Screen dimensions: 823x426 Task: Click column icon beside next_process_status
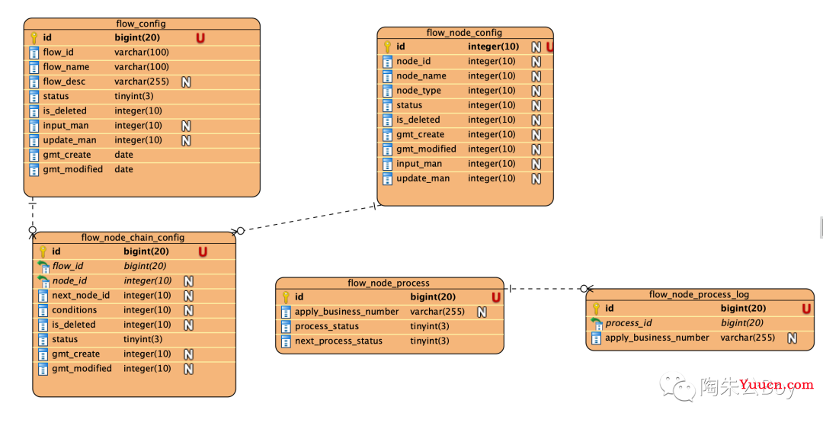(286, 341)
